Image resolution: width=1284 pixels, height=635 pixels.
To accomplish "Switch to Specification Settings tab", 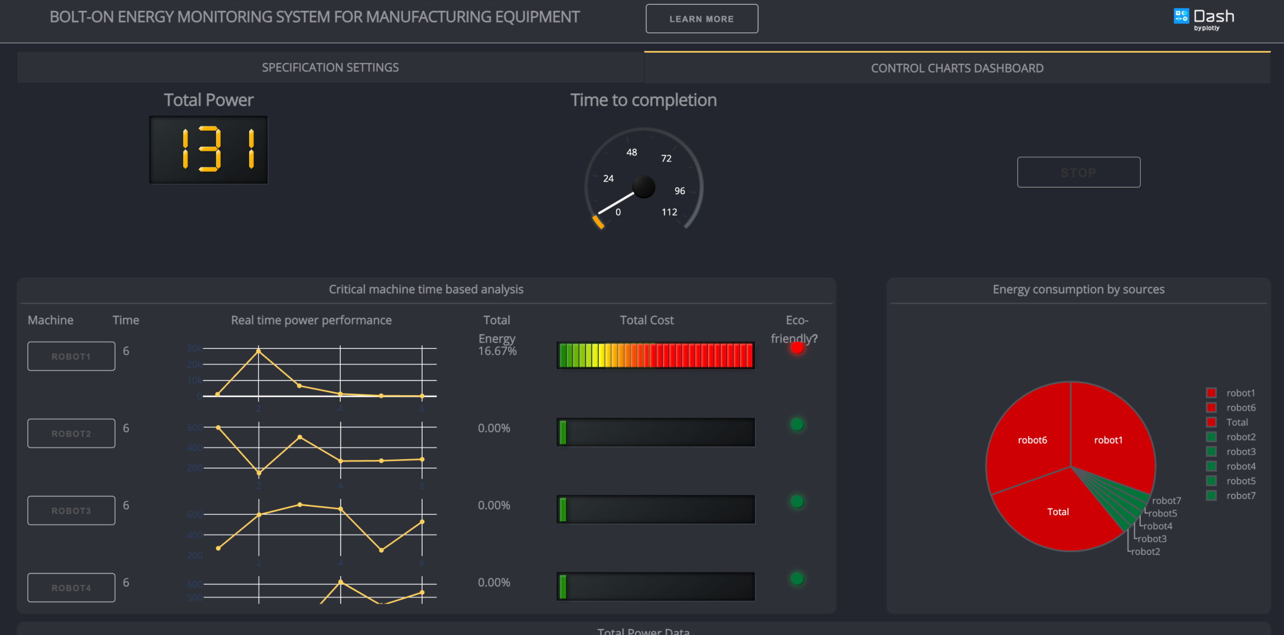I will 330,67.
